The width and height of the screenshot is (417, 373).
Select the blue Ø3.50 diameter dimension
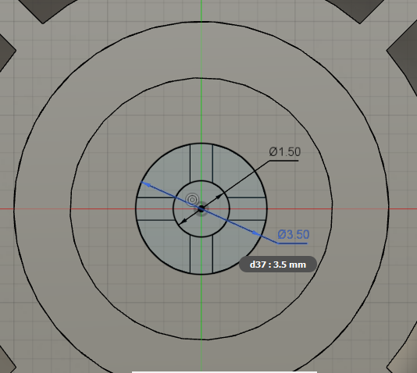pos(294,235)
